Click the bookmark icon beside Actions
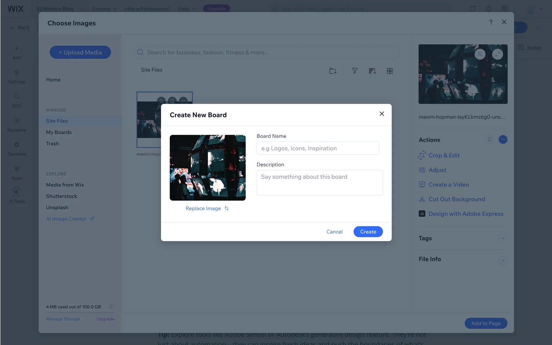Viewport: 552px width, 345px height. [x=490, y=140]
